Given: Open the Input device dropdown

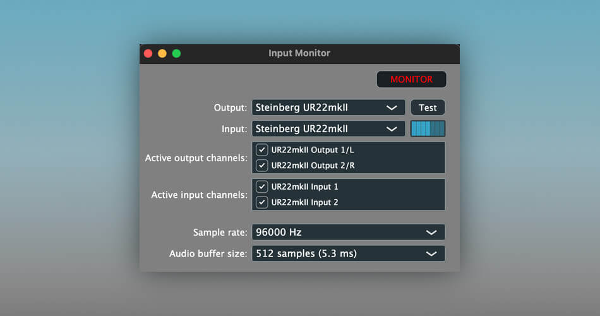Looking at the screenshot, I should coord(328,129).
